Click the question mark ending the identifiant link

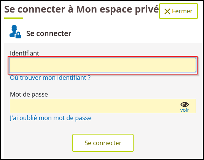click(x=89, y=78)
